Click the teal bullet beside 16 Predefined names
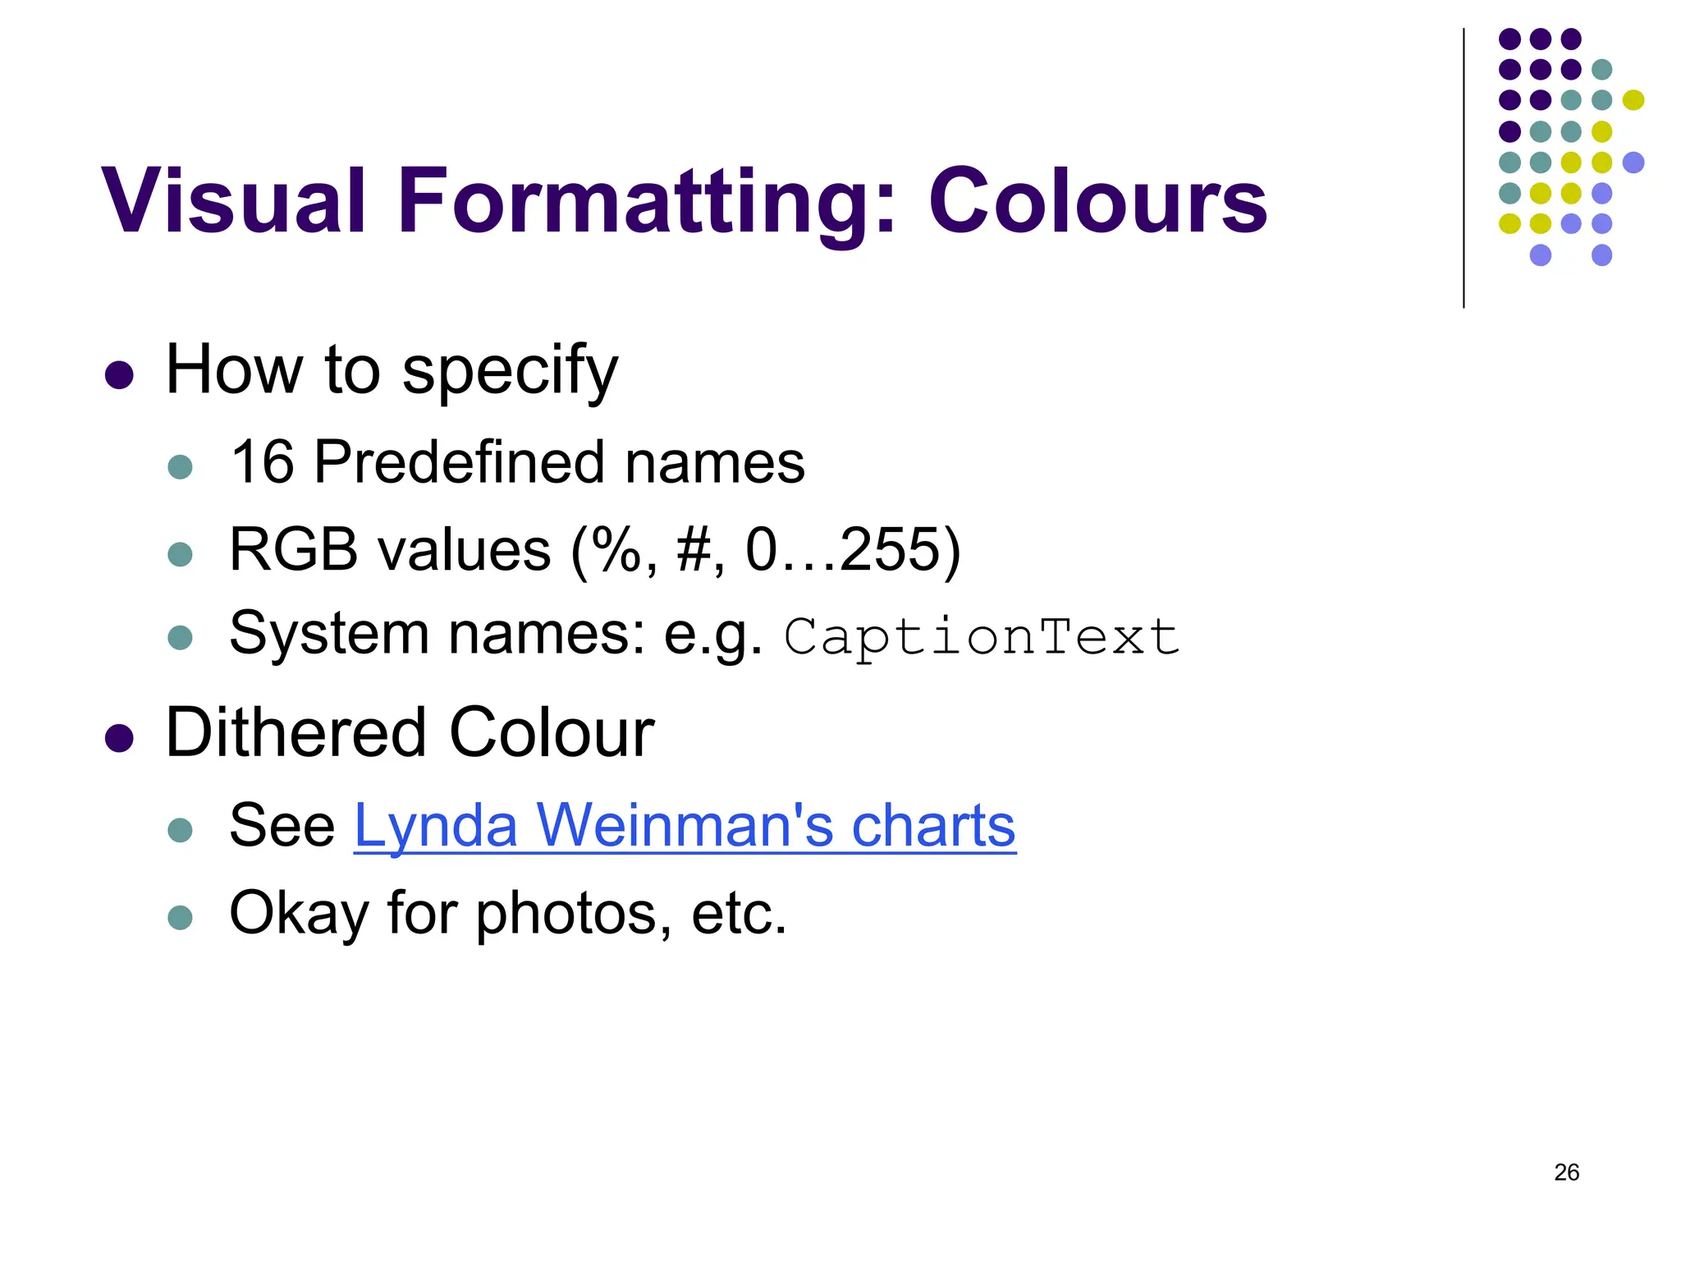Viewport: 1681px width, 1261px height. point(180,467)
